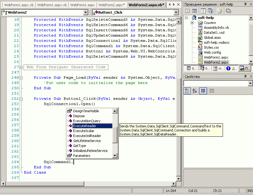Click code editor horizontal scroll right arrow

tap(174, 184)
